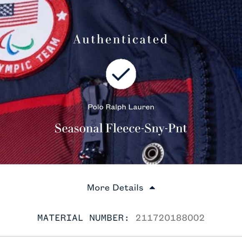Click the white star on red patch border
This screenshot has width=242, height=242.
pyautogui.click(x=62, y=15)
